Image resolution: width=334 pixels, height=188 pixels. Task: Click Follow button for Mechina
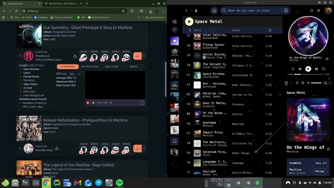point(319,172)
